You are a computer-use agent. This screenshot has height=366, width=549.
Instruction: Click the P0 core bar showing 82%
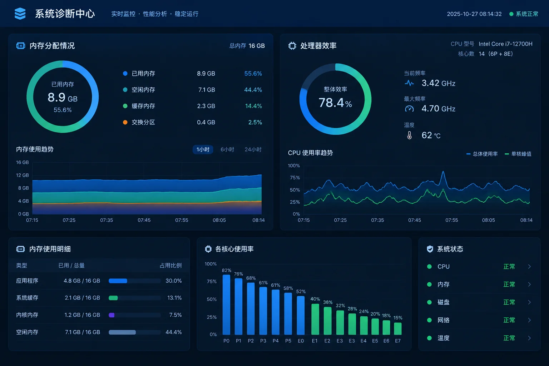click(226, 305)
